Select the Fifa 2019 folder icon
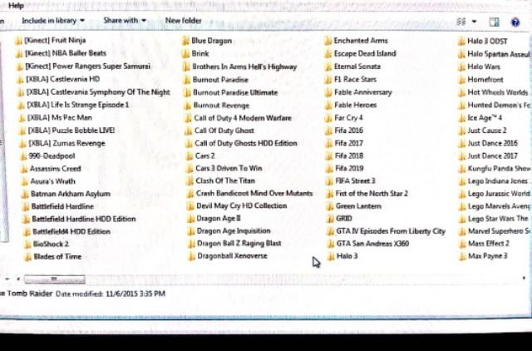The width and height of the screenshot is (532, 351). (x=328, y=168)
